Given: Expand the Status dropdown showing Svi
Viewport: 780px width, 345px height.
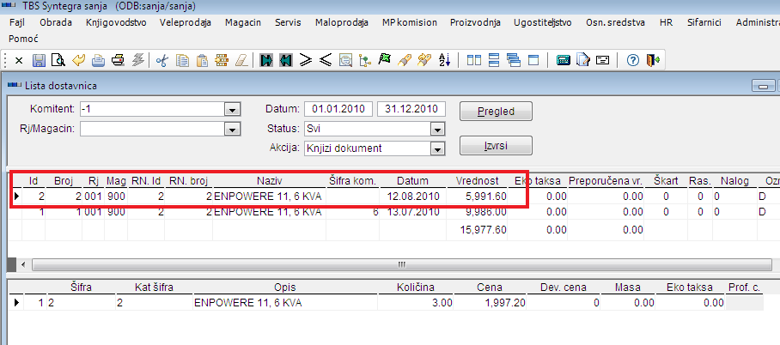Looking at the screenshot, I should [436, 129].
